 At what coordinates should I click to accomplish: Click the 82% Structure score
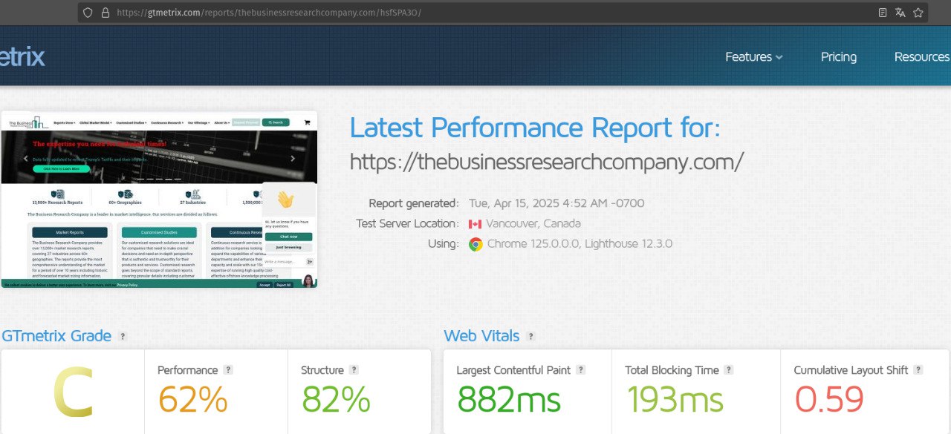(x=336, y=400)
